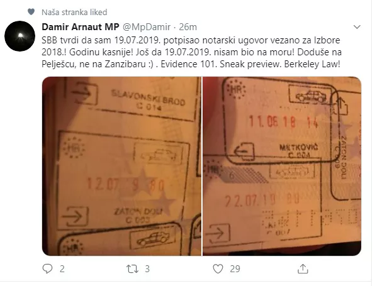Retweet this tweet using the arrows icon
The image size is (380, 286).
[132, 269]
